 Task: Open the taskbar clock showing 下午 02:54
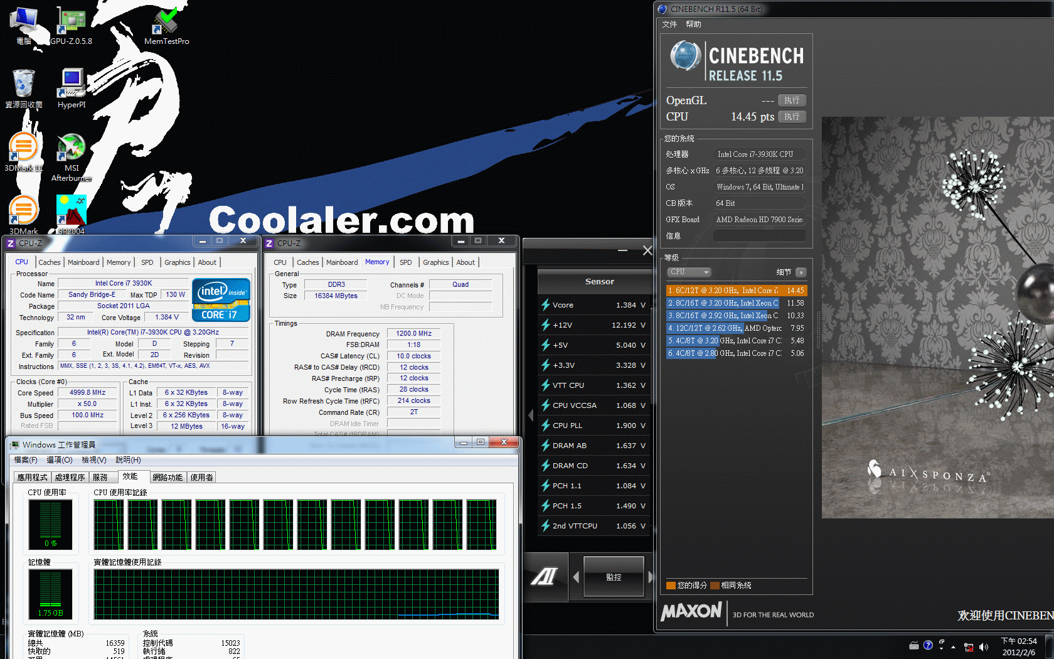(x=1019, y=646)
